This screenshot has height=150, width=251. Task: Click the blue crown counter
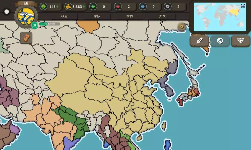[x=143, y=7]
